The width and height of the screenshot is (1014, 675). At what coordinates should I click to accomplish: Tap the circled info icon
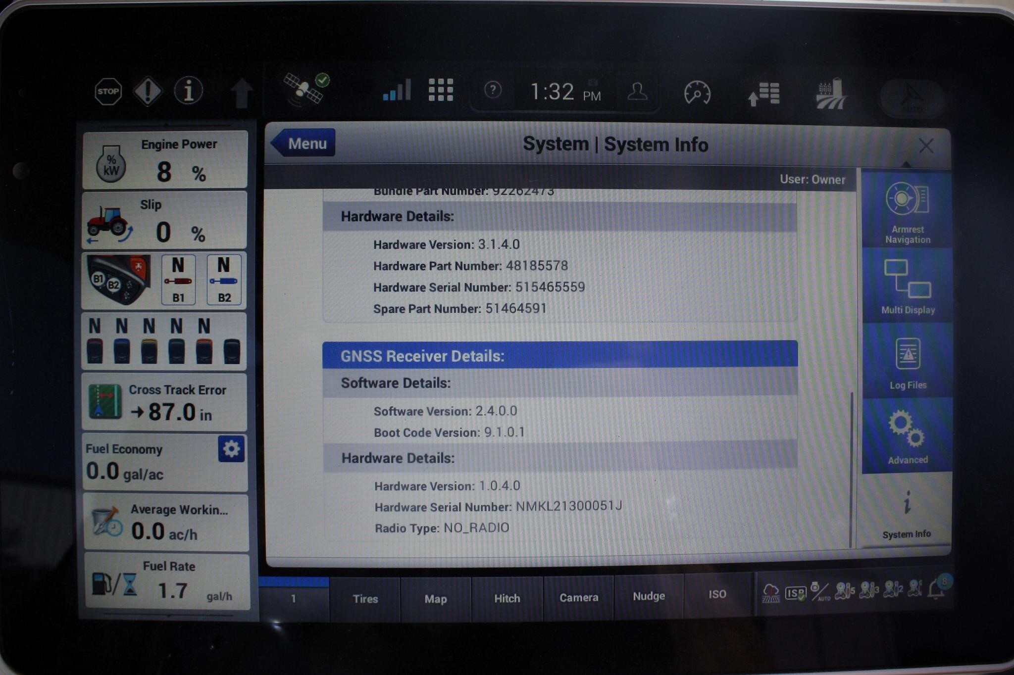tap(188, 91)
